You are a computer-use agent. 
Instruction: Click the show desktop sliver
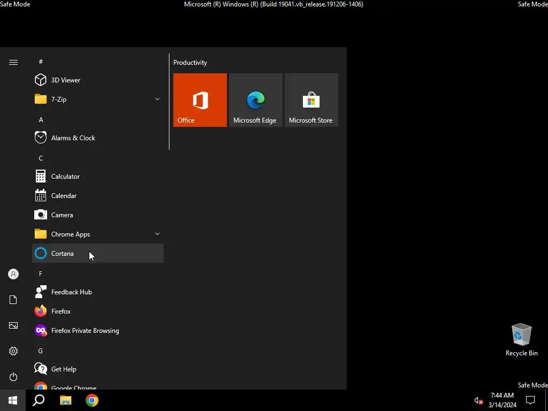(546, 400)
